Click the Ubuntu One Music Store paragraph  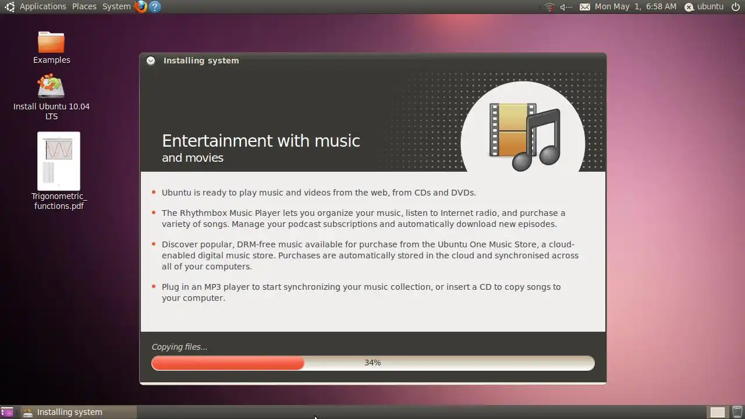(370, 255)
